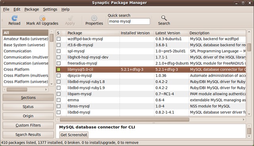Click category list horizontal scroll-right arrow
The height and width of the screenshot is (146, 254).
(x=46, y=89)
